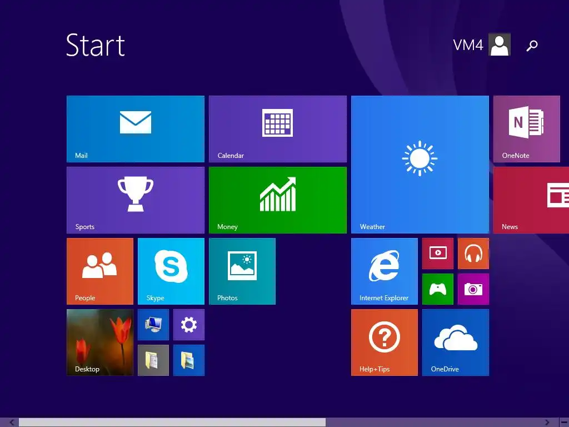Open the People tile
The height and width of the screenshot is (427, 569).
100,271
